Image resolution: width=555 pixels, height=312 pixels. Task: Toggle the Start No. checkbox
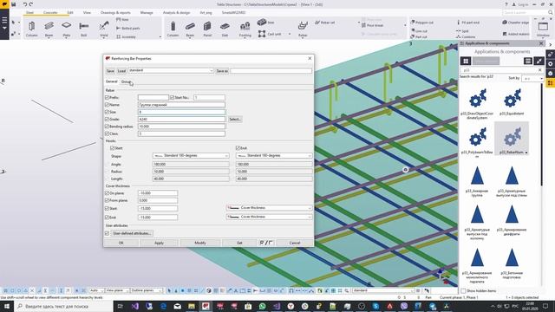click(172, 97)
